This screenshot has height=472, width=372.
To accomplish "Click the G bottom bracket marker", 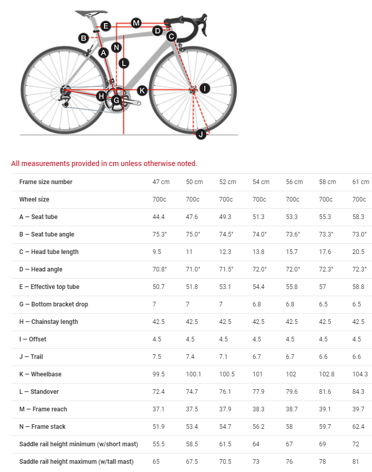I will (x=117, y=100).
